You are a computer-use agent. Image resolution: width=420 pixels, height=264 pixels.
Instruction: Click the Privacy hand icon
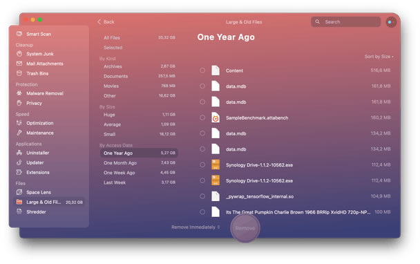tap(19, 103)
